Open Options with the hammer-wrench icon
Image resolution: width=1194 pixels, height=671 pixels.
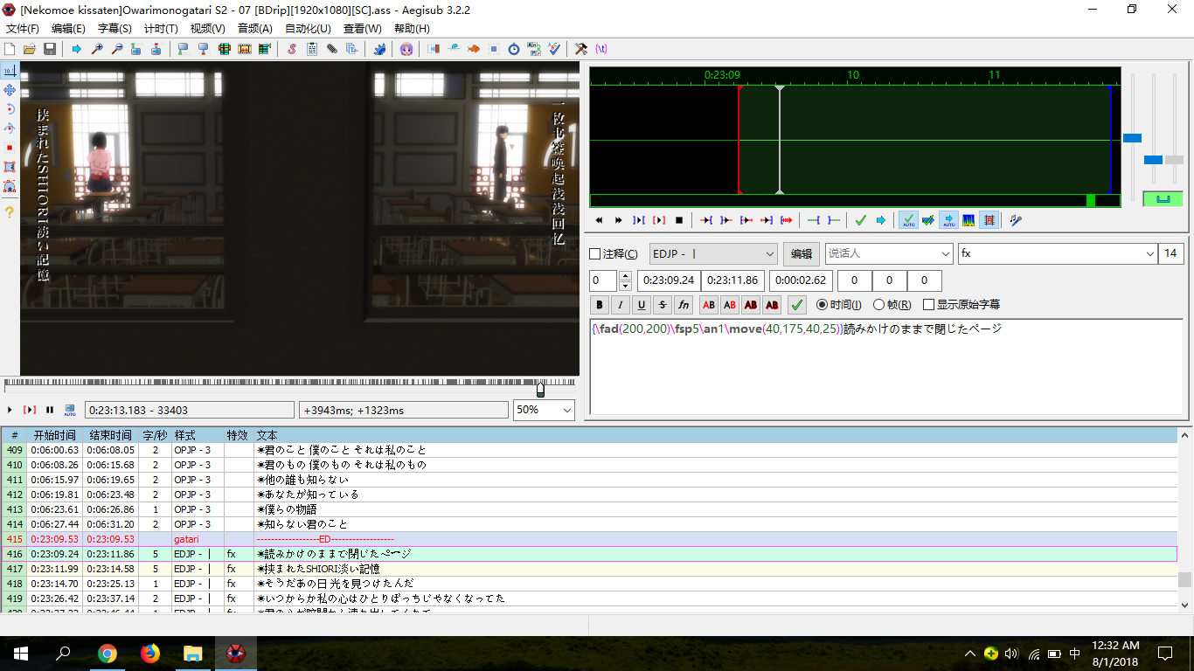(581, 49)
